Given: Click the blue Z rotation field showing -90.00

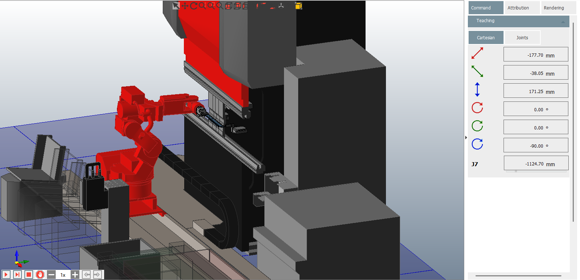Looking at the screenshot, I should click(536, 145).
